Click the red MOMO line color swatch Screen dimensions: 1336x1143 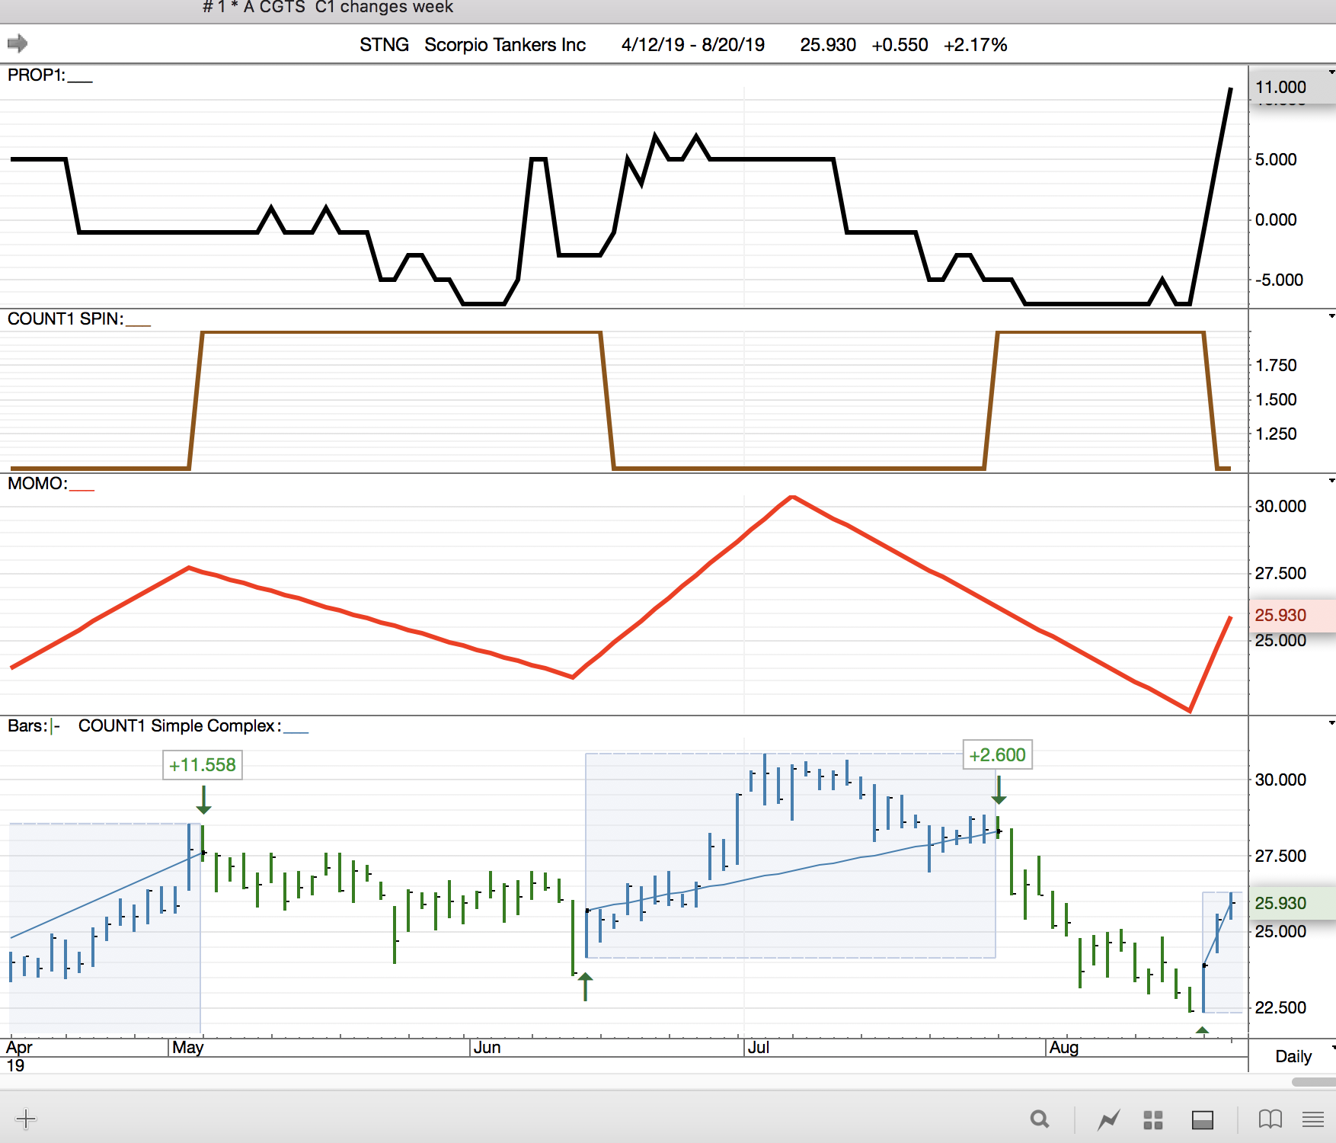pyautogui.click(x=82, y=489)
